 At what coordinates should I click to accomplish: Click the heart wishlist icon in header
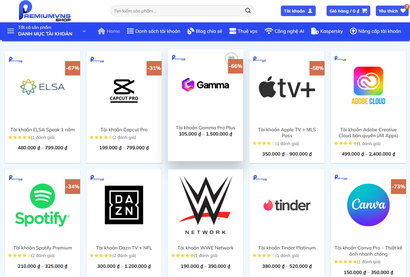pos(403,11)
